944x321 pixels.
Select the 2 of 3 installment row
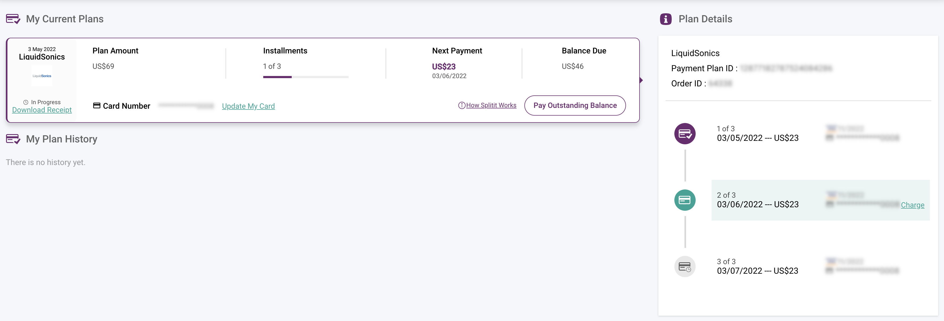pyautogui.click(x=821, y=200)
